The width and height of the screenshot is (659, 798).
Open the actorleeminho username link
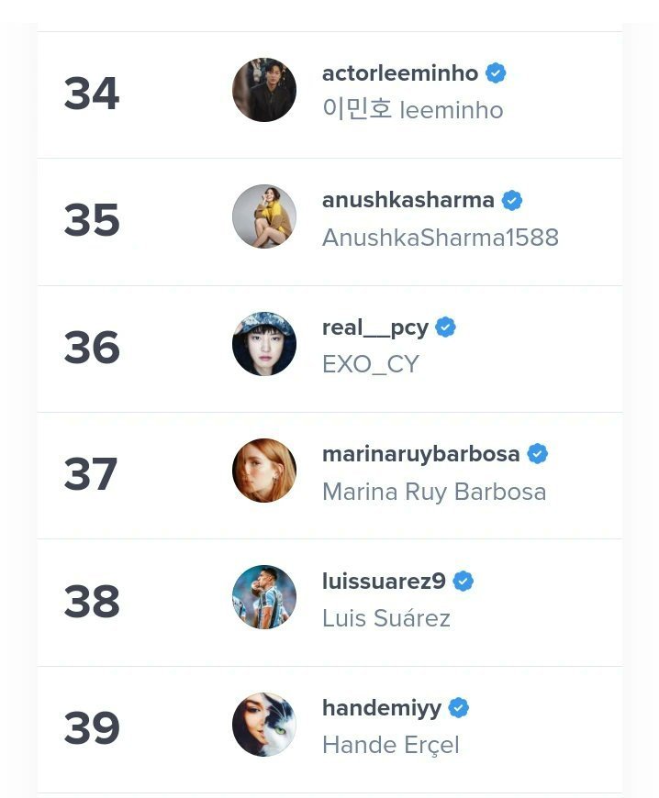tap(400, 73)
